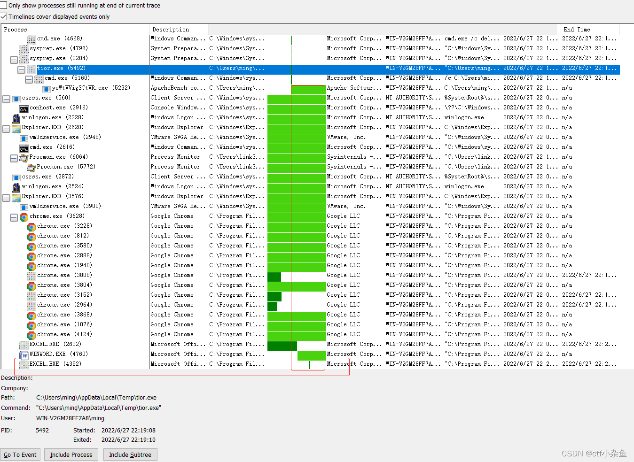Click the lifetime bar for EXCEL.EXE (2632)
Image resolution: width=634 pixels, height=462 pixels.
[282, 346]
